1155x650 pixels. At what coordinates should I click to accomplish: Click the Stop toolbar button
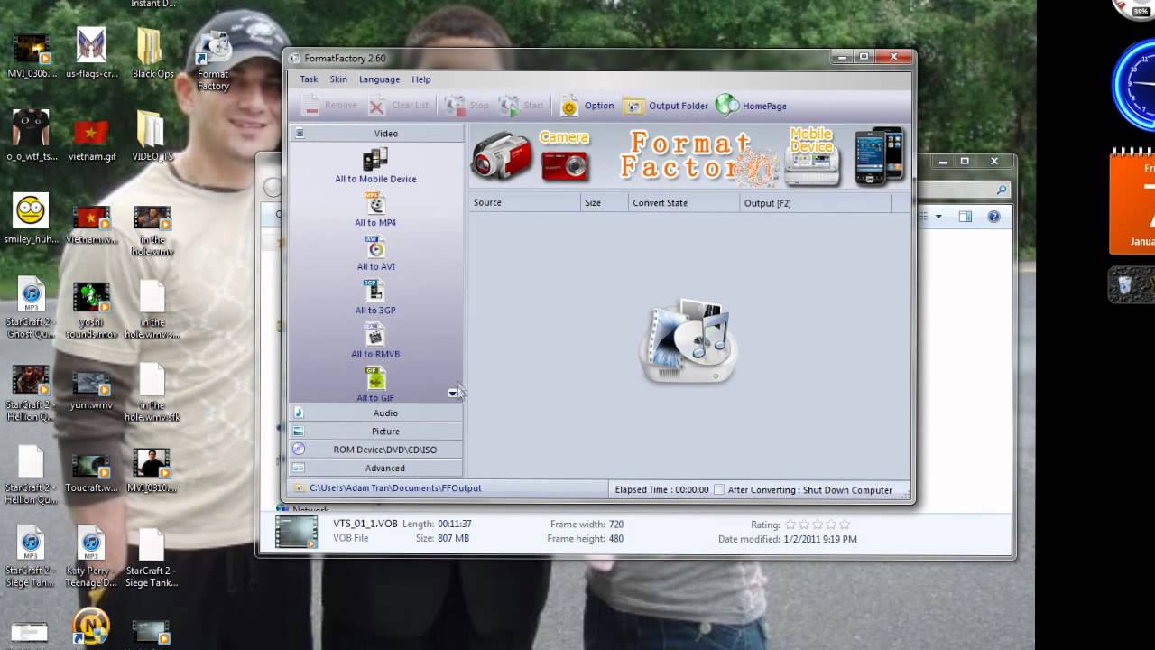(x=467, y=106)
